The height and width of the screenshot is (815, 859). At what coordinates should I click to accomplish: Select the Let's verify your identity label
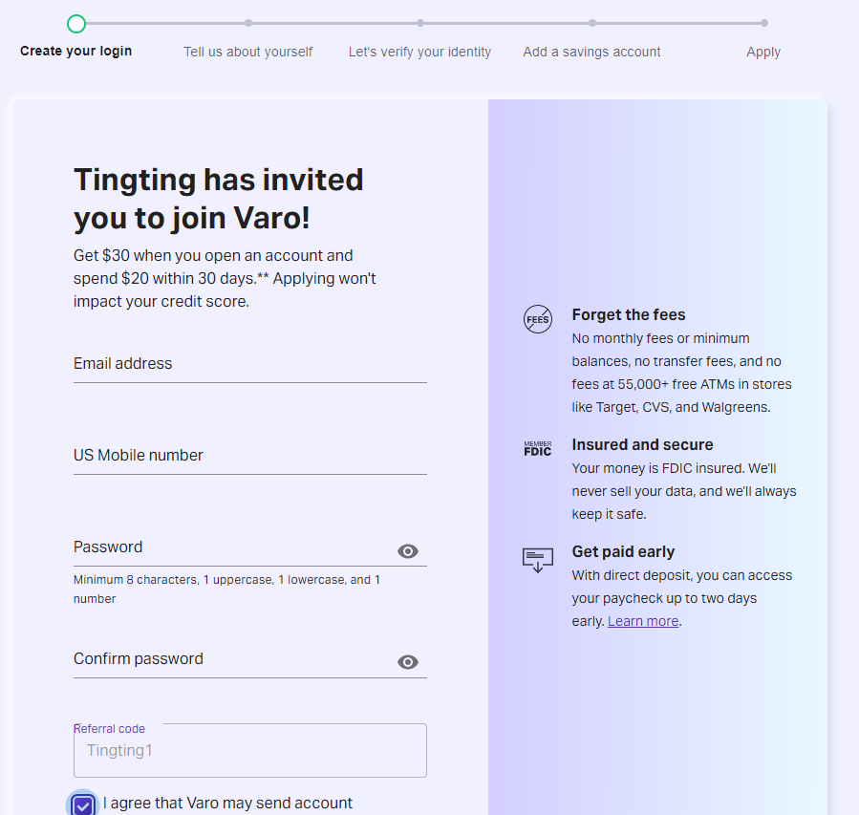pos(419,52)
